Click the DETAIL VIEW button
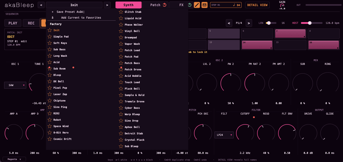This screenshot has width=343, height=162. tap(257, 5)
